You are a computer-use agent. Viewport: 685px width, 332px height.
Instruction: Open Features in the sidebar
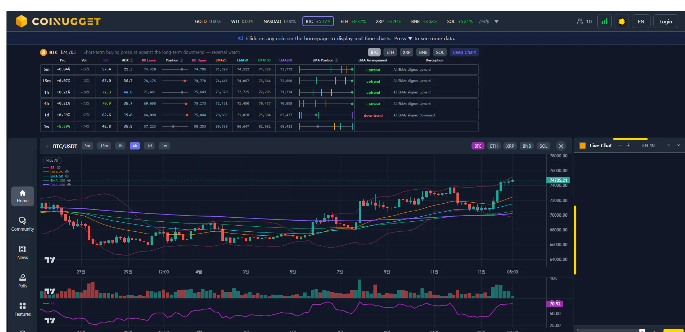[23, 309]
